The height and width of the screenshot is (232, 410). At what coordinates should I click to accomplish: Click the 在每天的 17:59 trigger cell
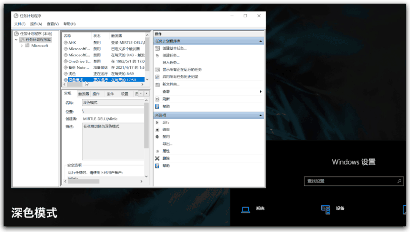(123, 80)
